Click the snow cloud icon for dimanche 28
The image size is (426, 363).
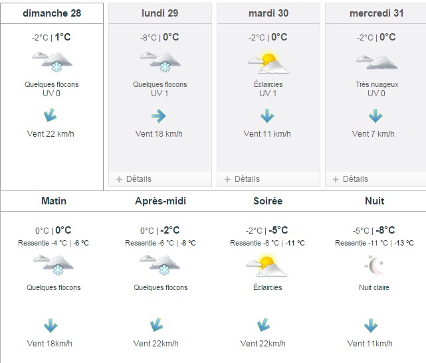52,62
